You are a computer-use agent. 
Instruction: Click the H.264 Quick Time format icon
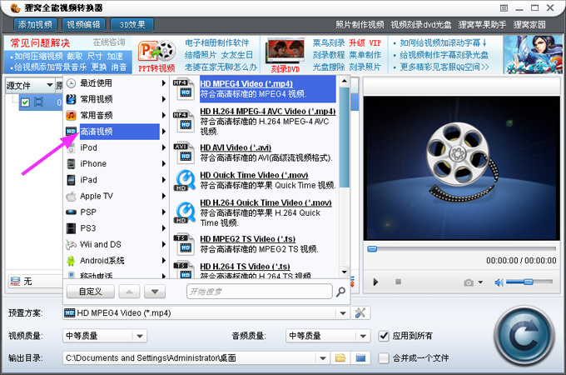tap(185, 212)
